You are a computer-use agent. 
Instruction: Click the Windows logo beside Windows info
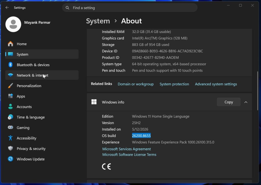coord(94,102)
